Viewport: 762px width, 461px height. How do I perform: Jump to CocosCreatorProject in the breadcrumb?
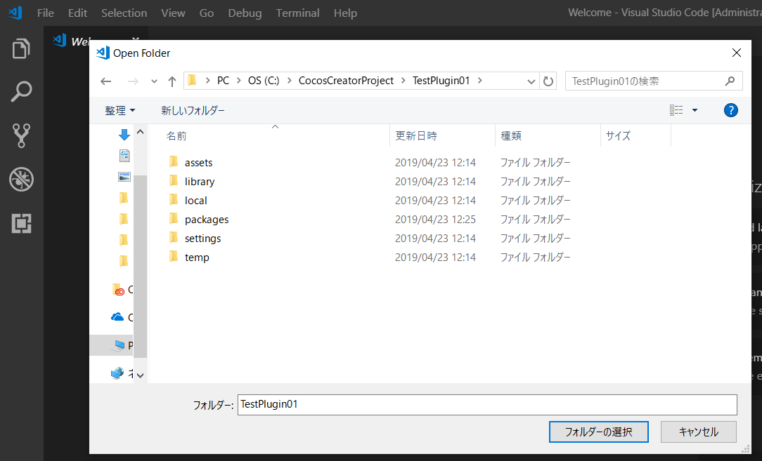(x=346, y=81)
